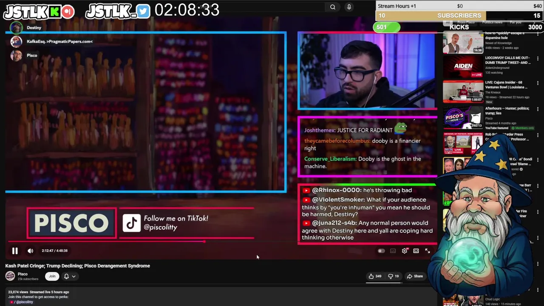Open the AIDEN live stream thumbnail
This screenshot has width=544, height=306.
(463, 67)
